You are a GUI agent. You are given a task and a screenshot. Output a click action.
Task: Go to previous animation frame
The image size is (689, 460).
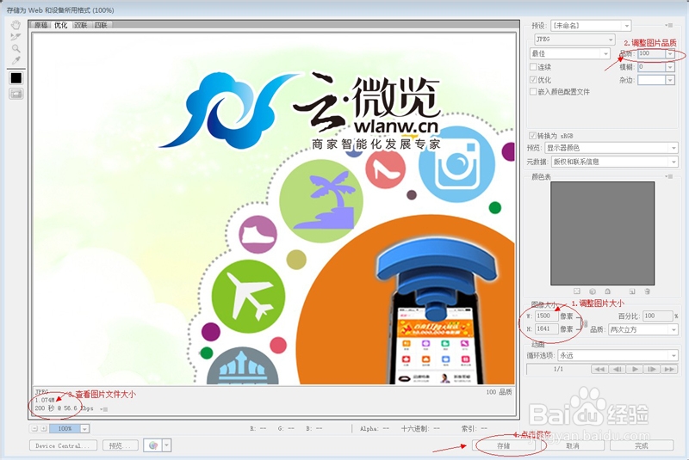(617, 369)
